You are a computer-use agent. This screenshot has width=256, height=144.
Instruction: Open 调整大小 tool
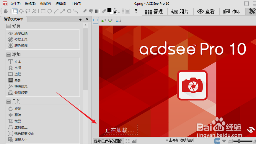pyautogui.click(x=18, y=140)
